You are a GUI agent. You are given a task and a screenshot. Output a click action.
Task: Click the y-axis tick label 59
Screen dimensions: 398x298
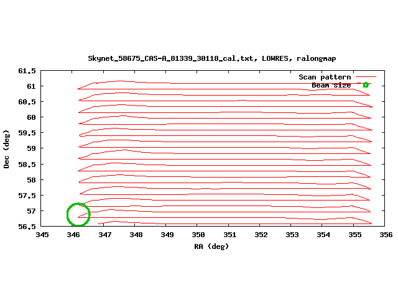point(31,148)
